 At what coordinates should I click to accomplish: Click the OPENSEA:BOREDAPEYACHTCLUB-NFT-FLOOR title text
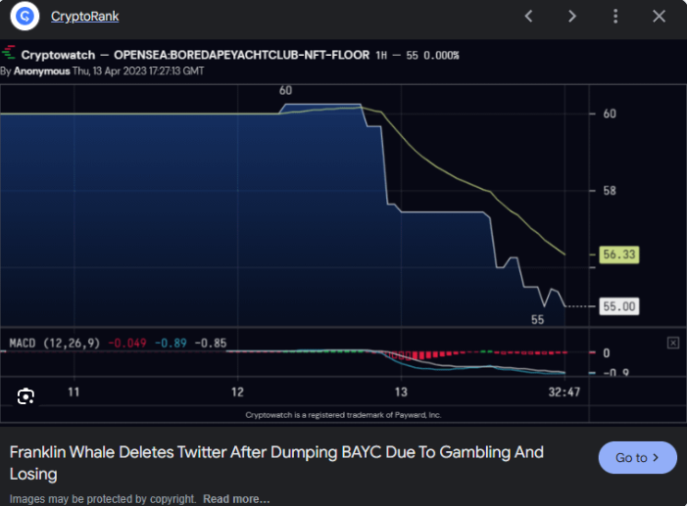pos(241,55)
